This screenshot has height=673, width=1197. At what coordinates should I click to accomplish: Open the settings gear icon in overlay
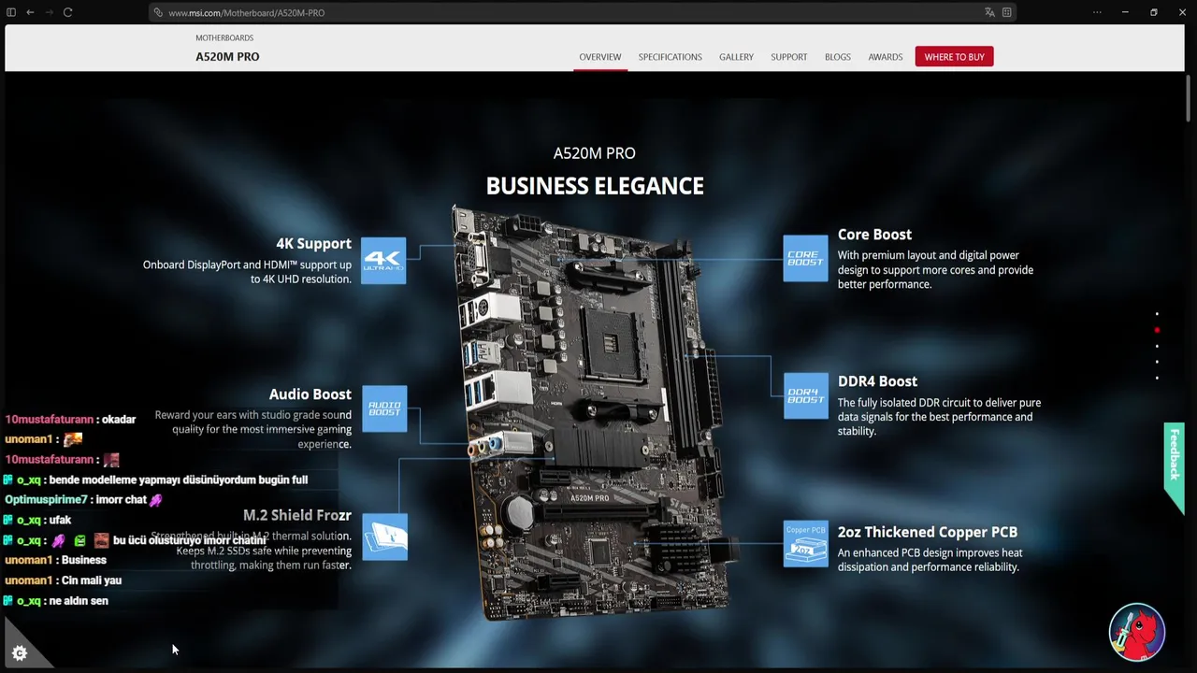20,653
